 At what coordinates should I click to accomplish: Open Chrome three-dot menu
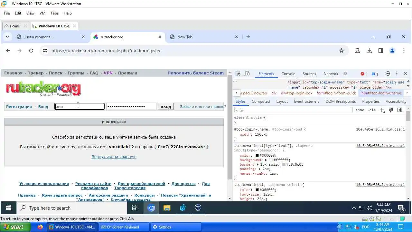pos(404,51)
